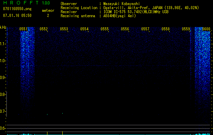Image resolution: width=213 pixels, height=135 pixels.
Task: Click the HROFFT 1.0.0 title text
Action: tap(26, 3)
